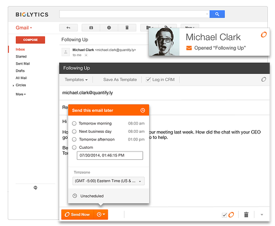Click the back arrow toolbar icon

pos(68,28)
